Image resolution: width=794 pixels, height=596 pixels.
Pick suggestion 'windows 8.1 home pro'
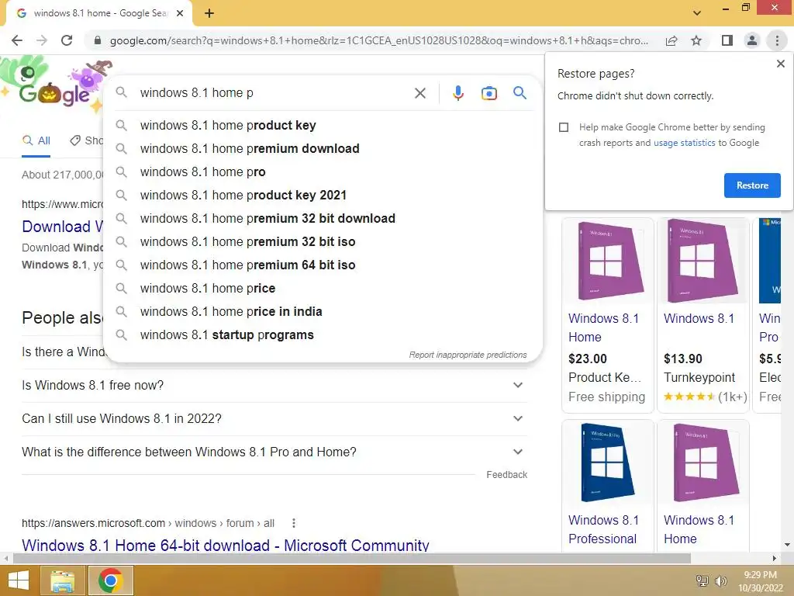[323, 172]
